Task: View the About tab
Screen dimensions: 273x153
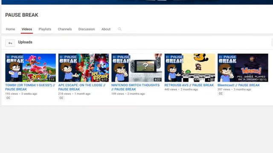Action: 106,29
